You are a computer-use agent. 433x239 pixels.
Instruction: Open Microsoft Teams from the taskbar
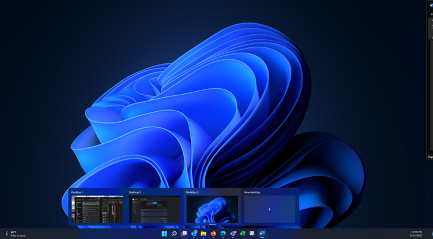point(233,234)
